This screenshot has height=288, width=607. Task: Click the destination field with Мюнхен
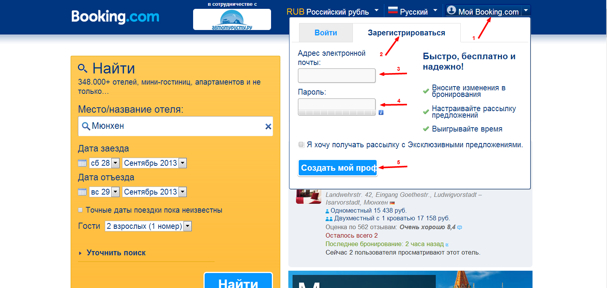(175, 126)
